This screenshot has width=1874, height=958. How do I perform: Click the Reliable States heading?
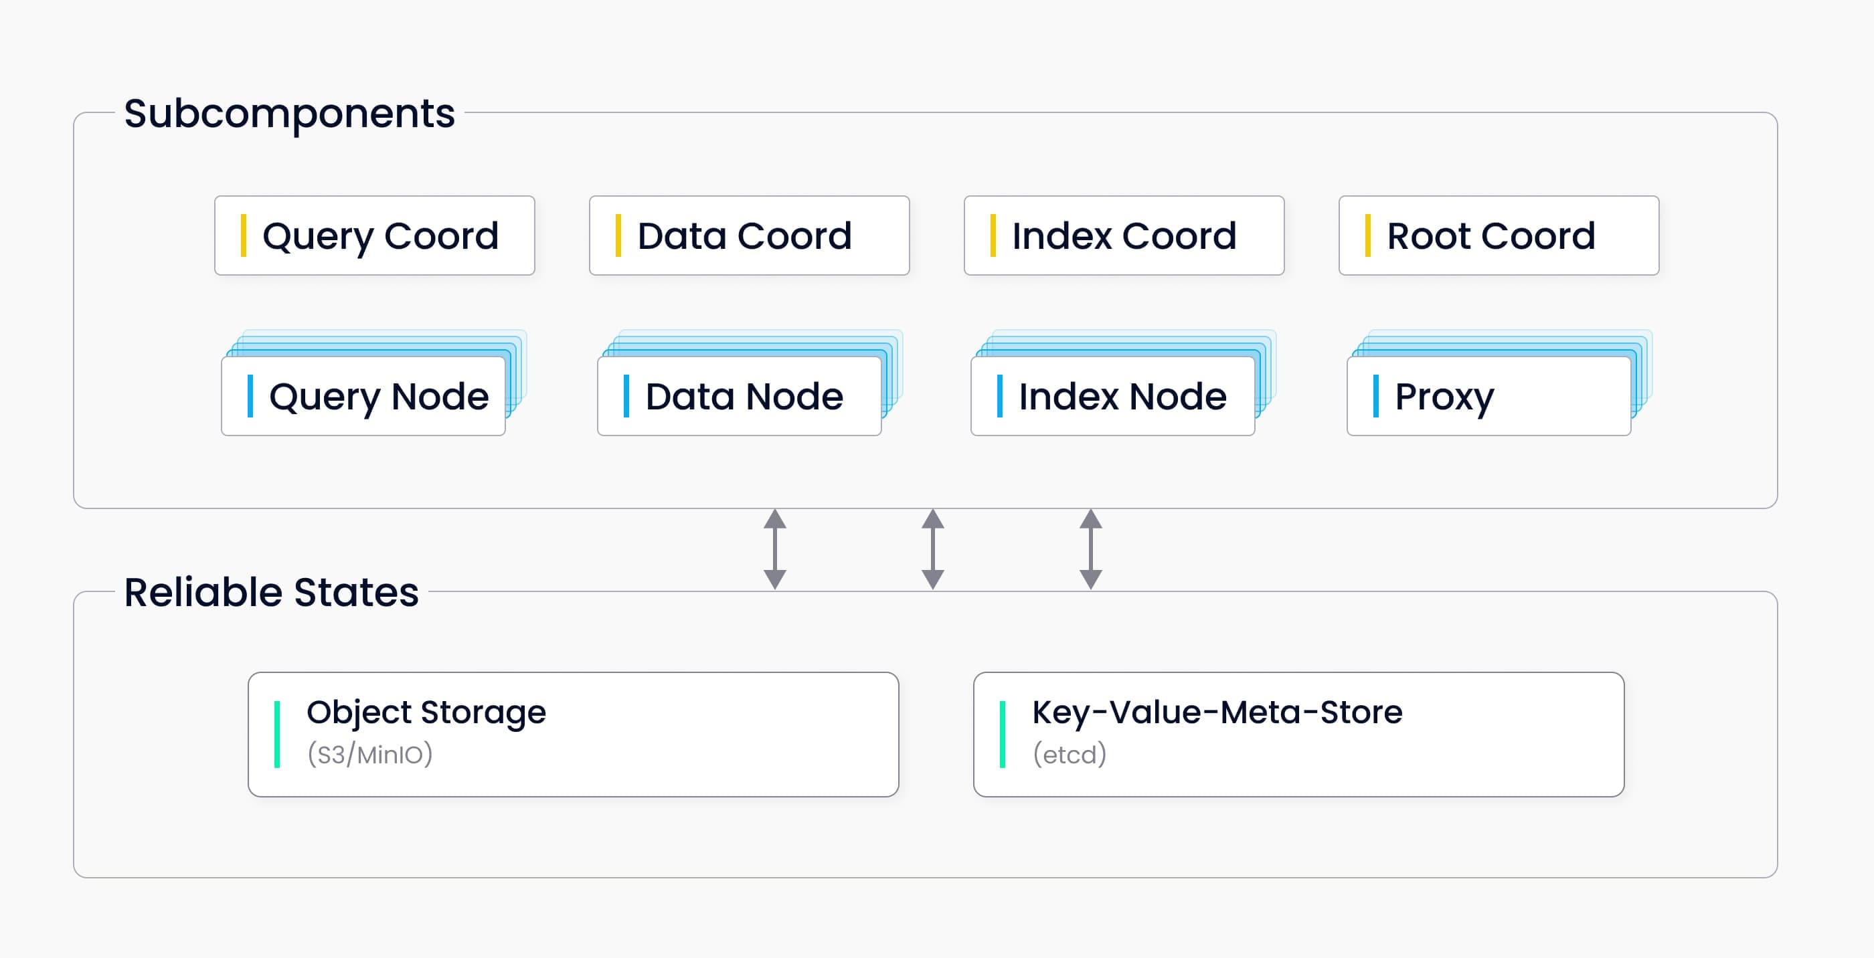pos(271,592)
